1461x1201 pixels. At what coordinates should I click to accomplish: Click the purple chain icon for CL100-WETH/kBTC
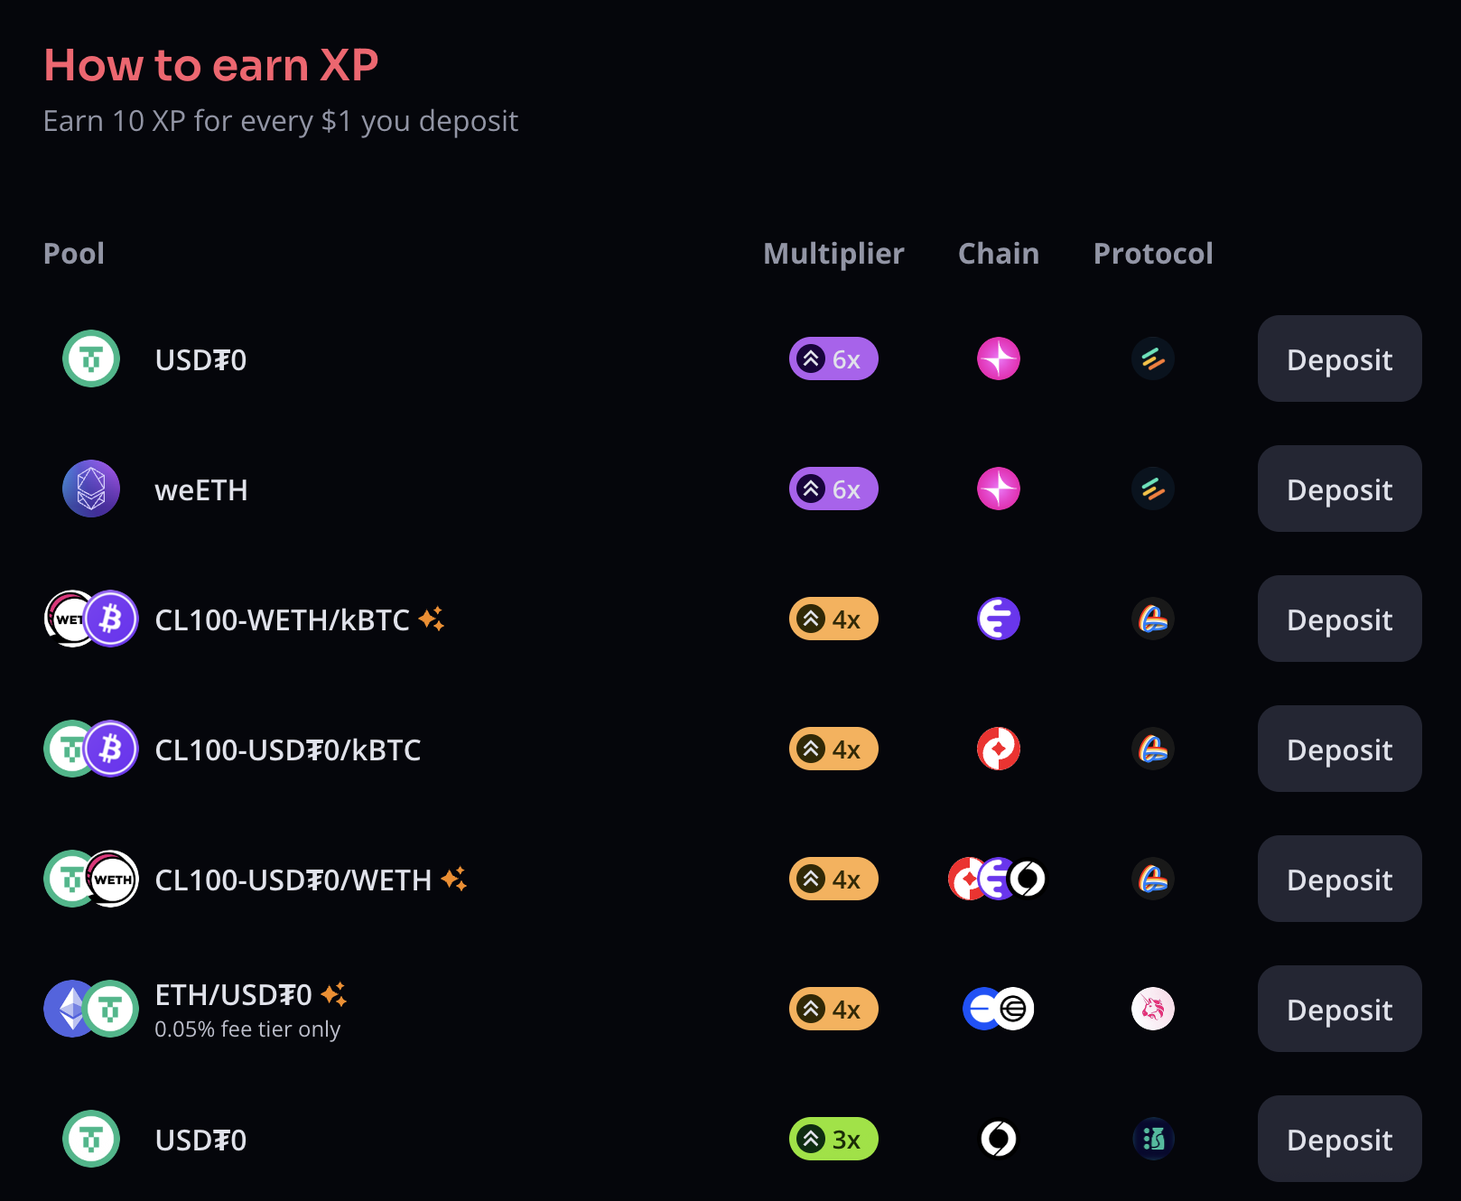click(x=999, y=619)
